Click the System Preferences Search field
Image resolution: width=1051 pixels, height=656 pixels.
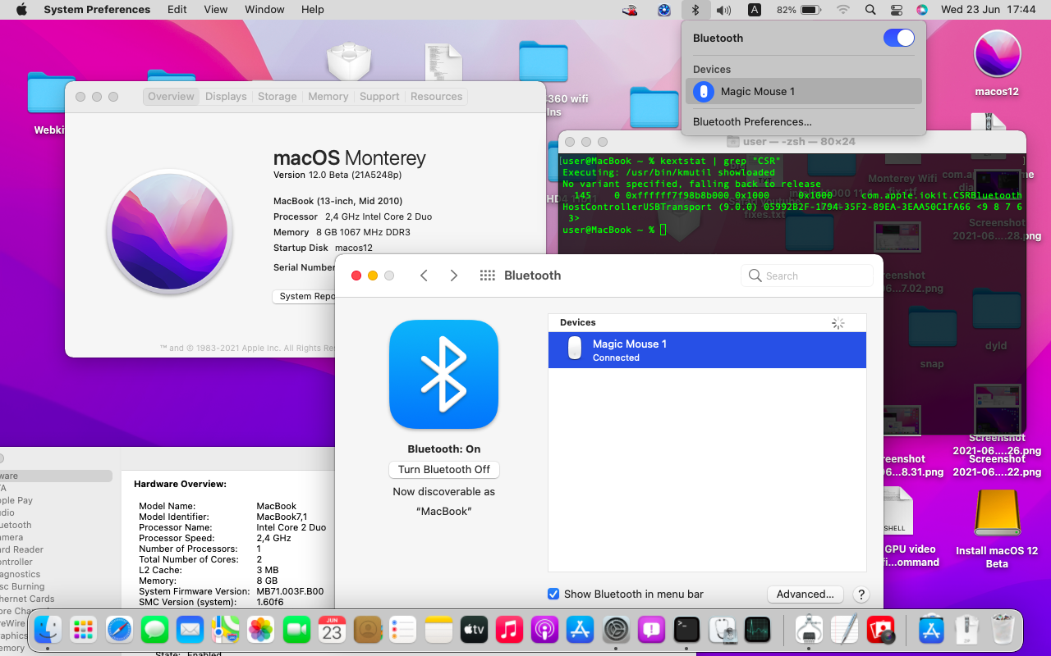(807, 276)
